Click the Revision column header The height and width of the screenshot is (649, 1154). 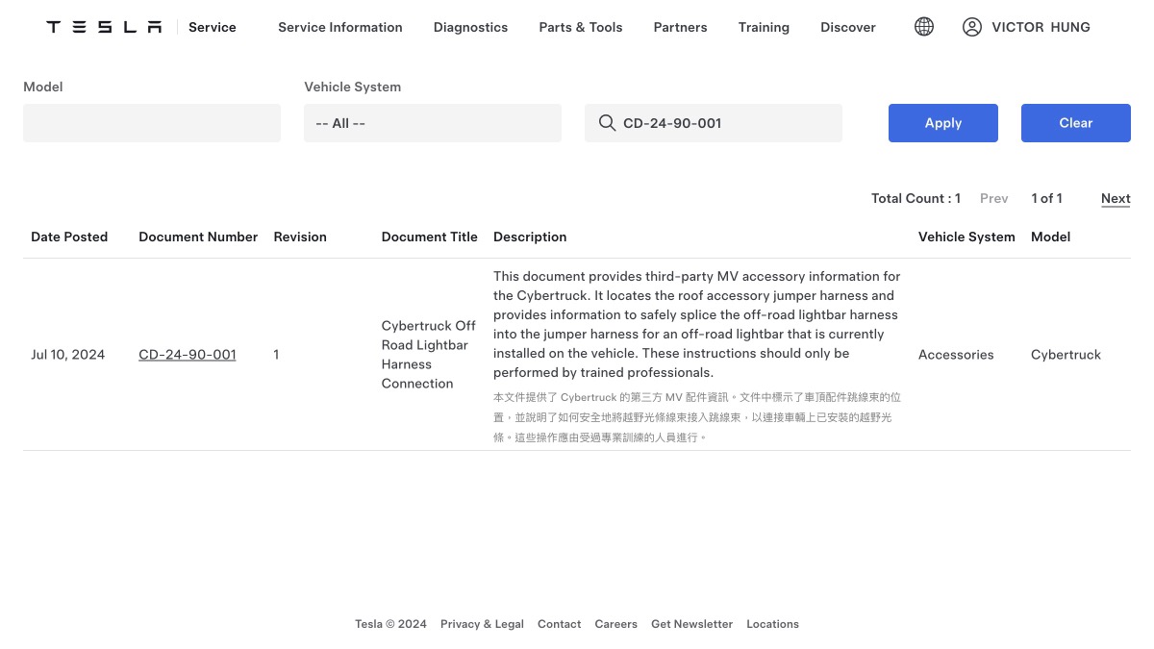point(300,237)
